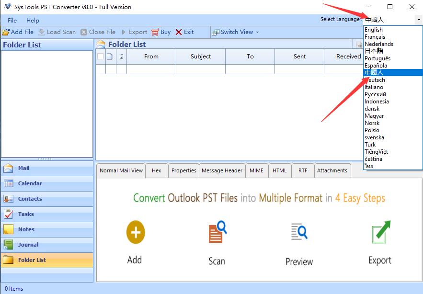Select dansk in the language list
423x294 pixels.
[393, 109]
